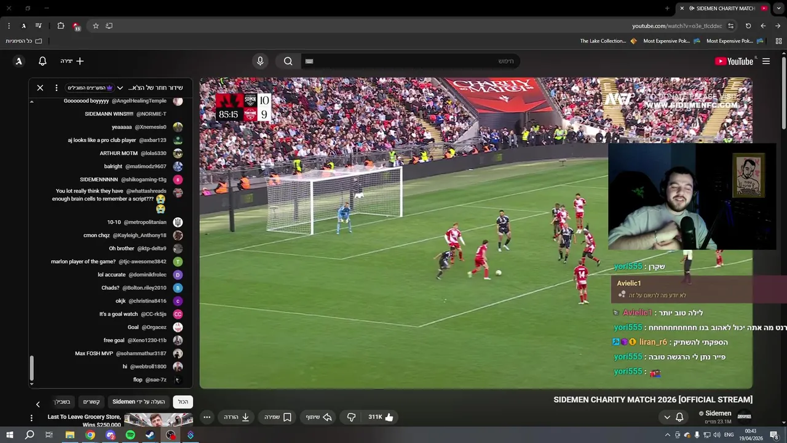Open media control playlist icon

point(39,26)
